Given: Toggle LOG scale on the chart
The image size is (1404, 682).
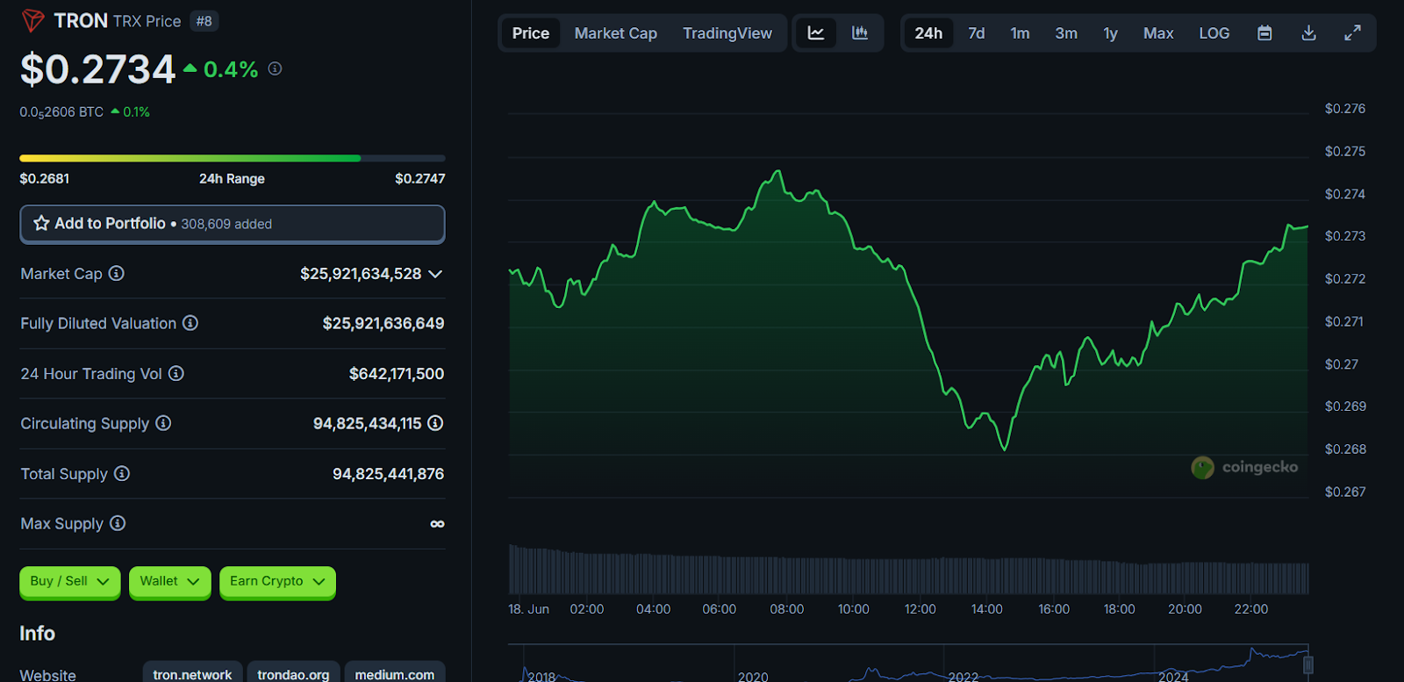Looking at the screenshot, I should tap(1214, 33).
